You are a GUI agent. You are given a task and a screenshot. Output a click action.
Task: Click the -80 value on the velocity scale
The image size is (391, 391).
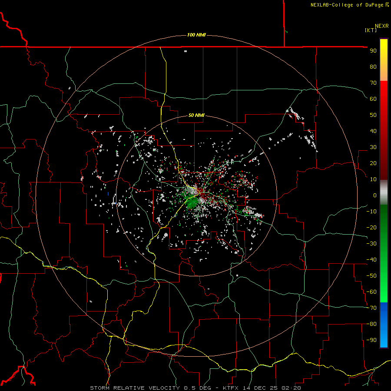371,324
